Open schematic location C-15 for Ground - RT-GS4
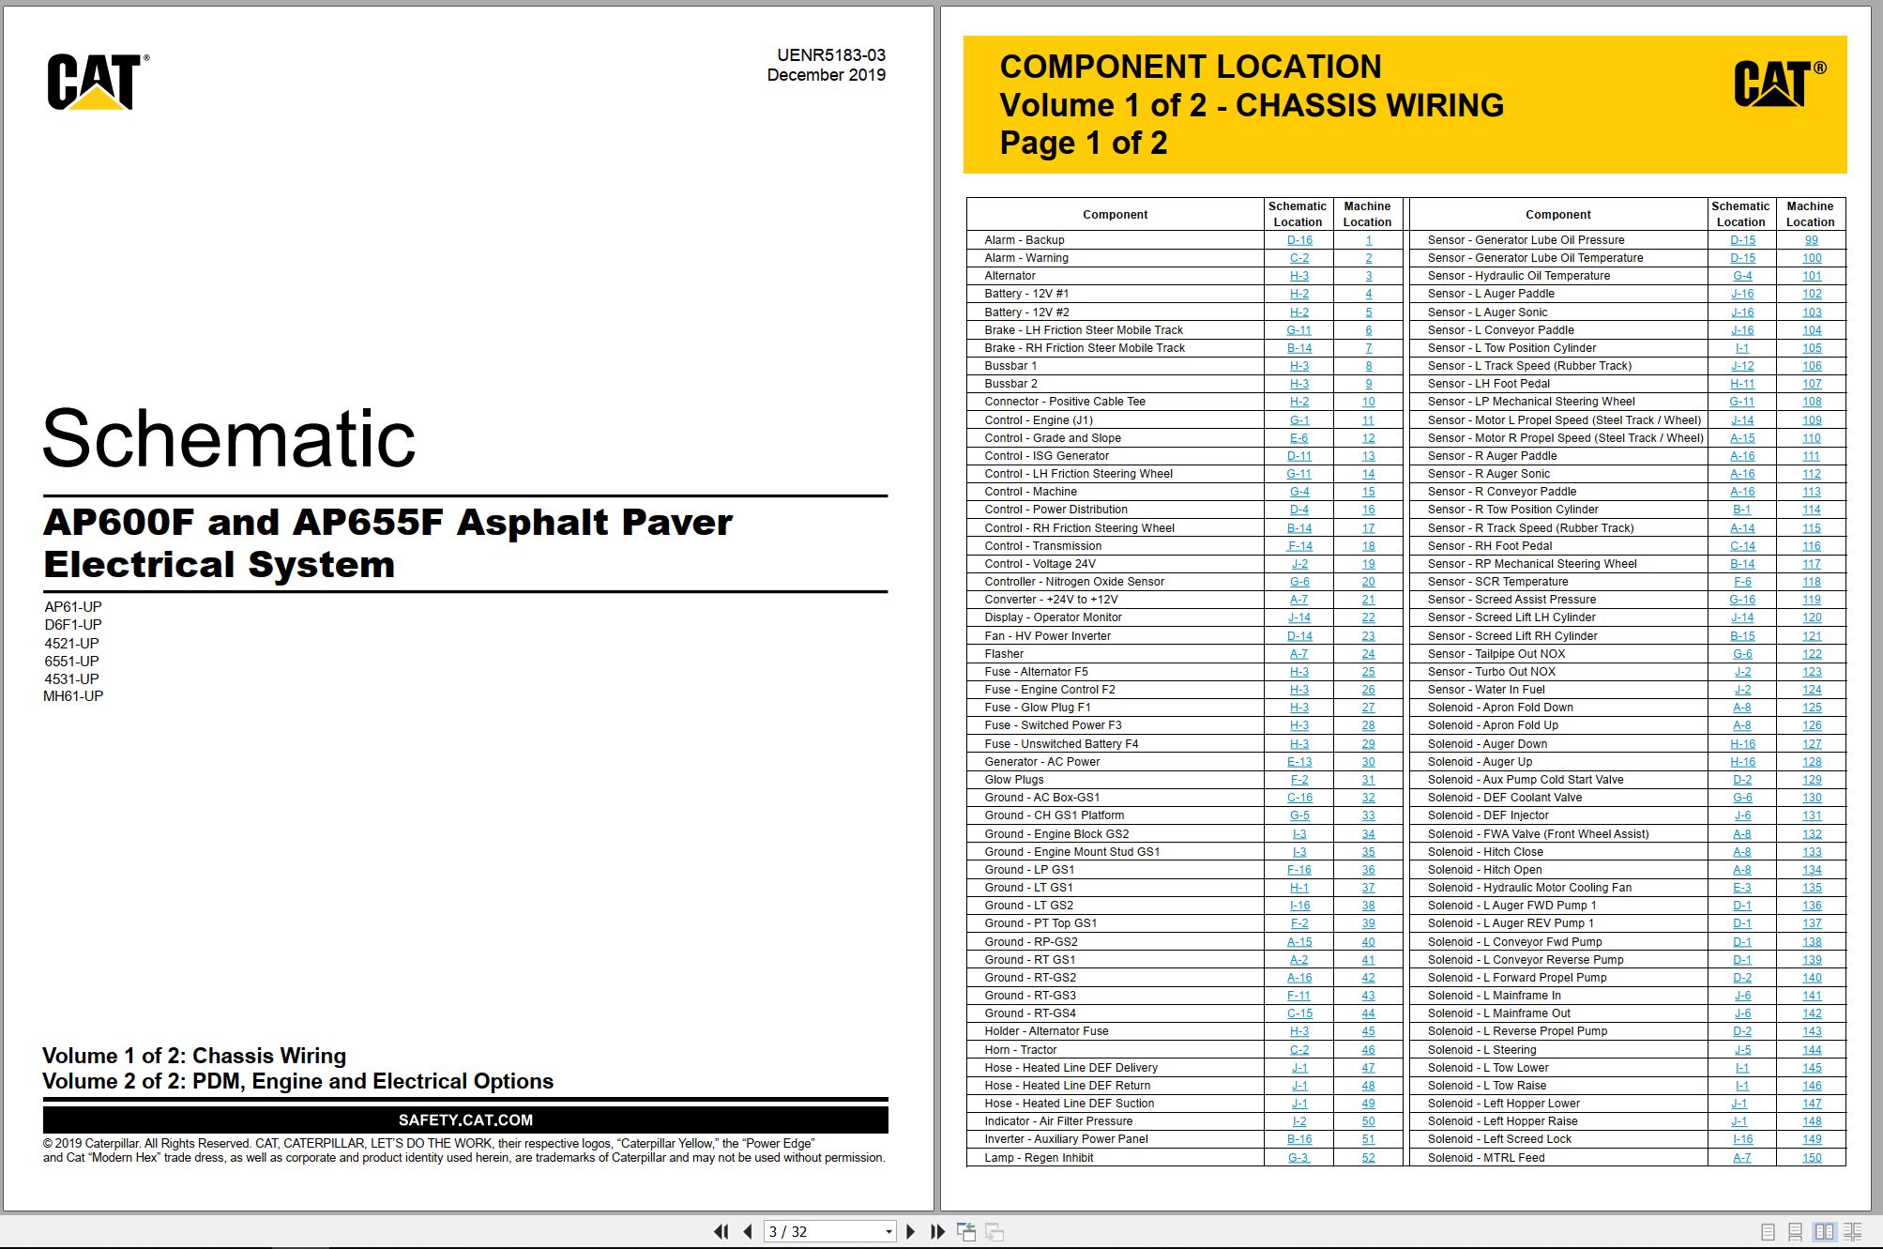This screenshot has height=1249, width=1883. 1299,1013
